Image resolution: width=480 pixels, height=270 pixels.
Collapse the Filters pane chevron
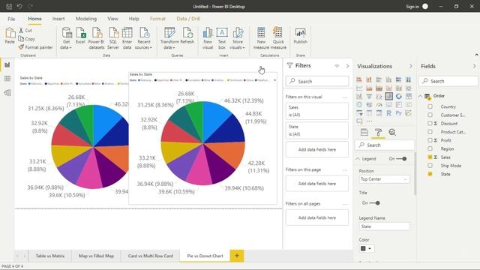(x=347, y=66)
